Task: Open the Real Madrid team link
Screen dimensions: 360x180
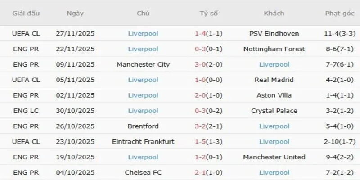Action: pyautogui.click(x=274, y=80)
